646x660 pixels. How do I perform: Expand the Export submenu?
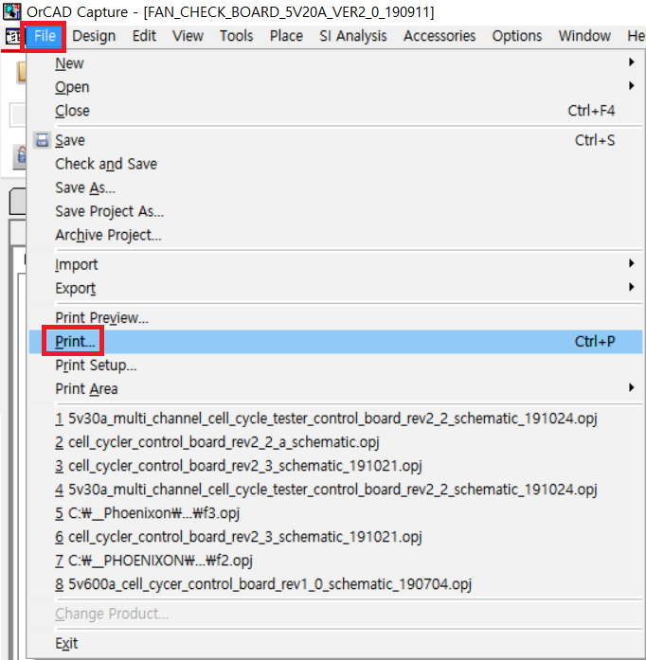click(335, 288)
